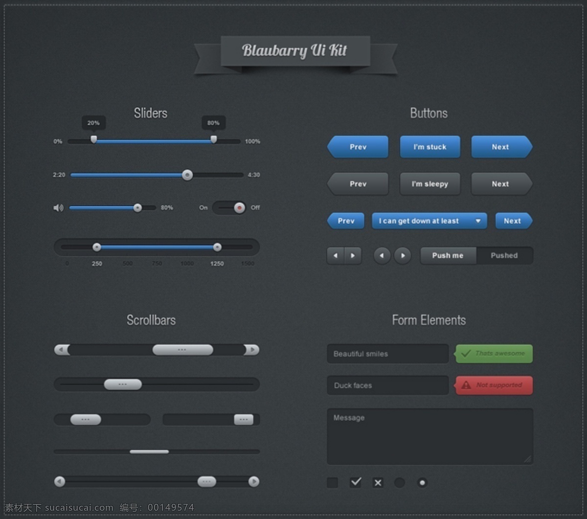This screenshot has width=587, height=519.
Task: Select the "Pushed" segment
Action: point(504,255)
